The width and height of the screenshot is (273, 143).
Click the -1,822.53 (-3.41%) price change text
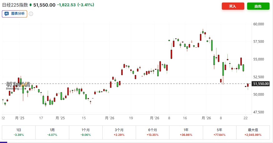[x=76, y=5]
